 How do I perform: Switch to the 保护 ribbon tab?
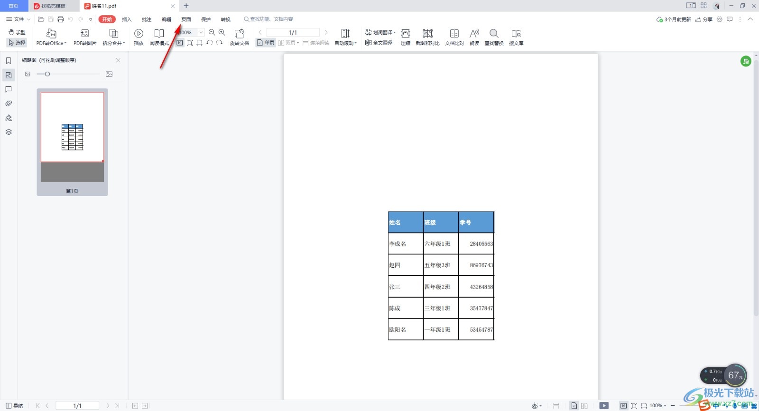[x=206, y=19]
